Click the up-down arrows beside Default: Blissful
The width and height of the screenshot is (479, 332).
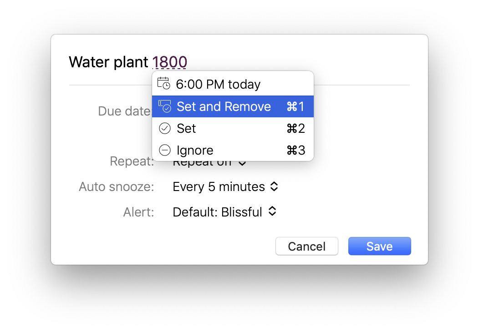click(272, 211)
